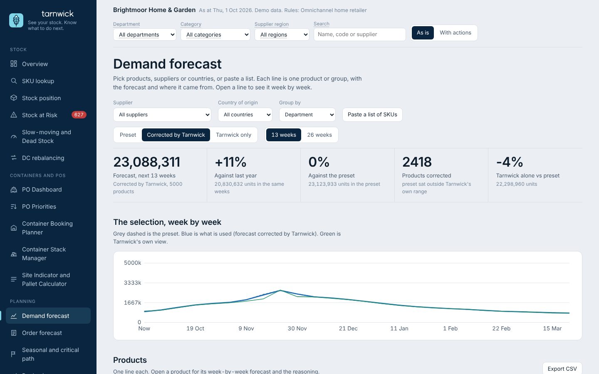Open Overview via its grid icon
The height and width of the screenshot is (374, 599).
pos(14,64)
